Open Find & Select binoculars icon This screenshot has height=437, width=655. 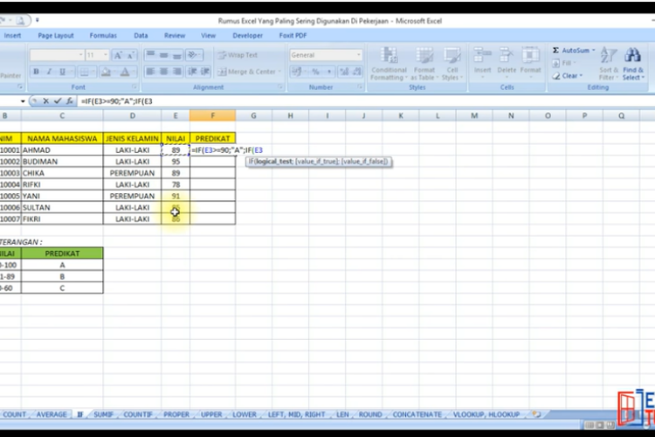coord(633,60)
